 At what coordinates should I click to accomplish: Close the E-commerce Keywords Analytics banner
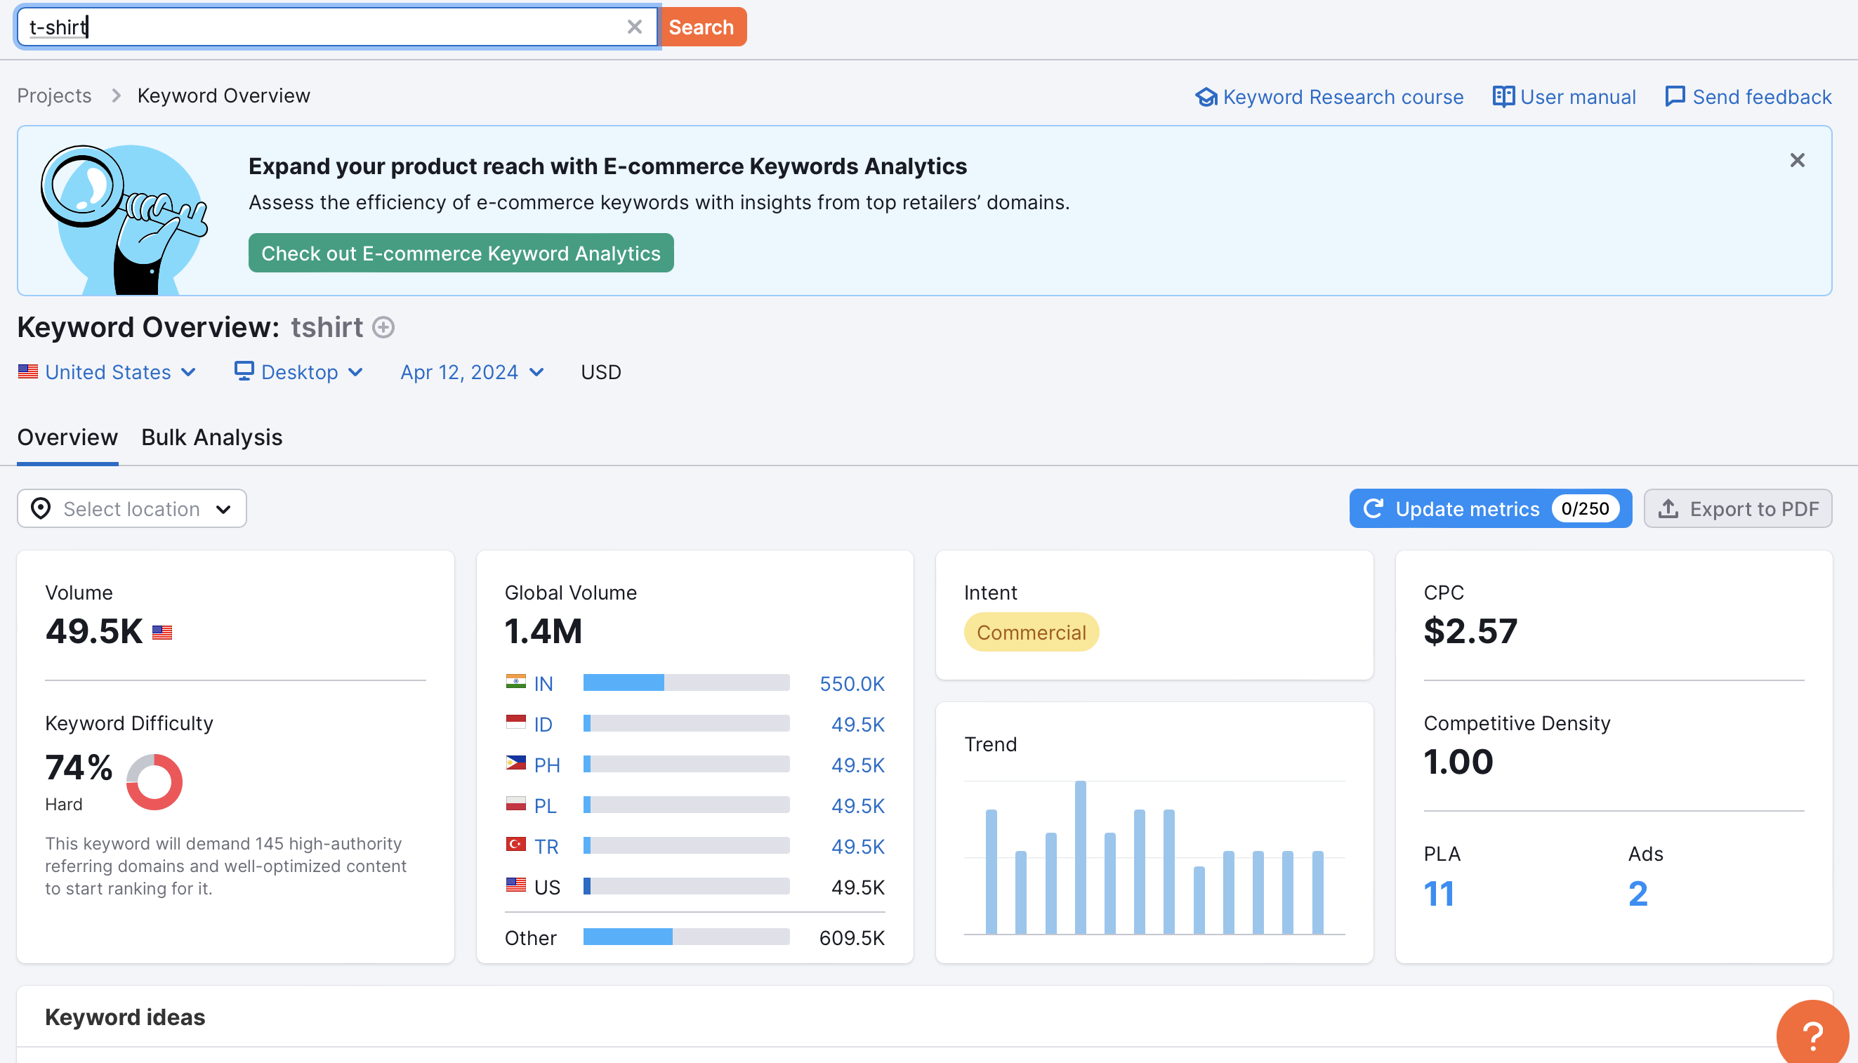(1797, 160)
